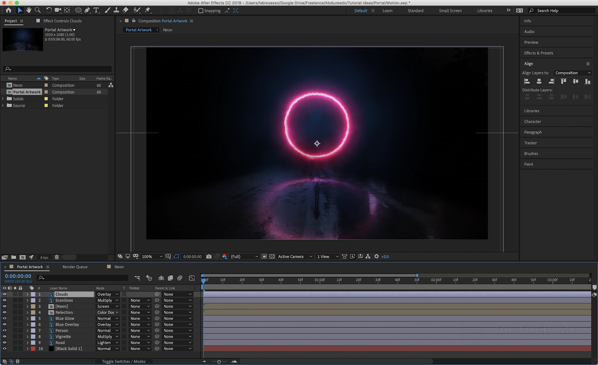Toggle visibility of Vignette layer

tap(4, 337)
